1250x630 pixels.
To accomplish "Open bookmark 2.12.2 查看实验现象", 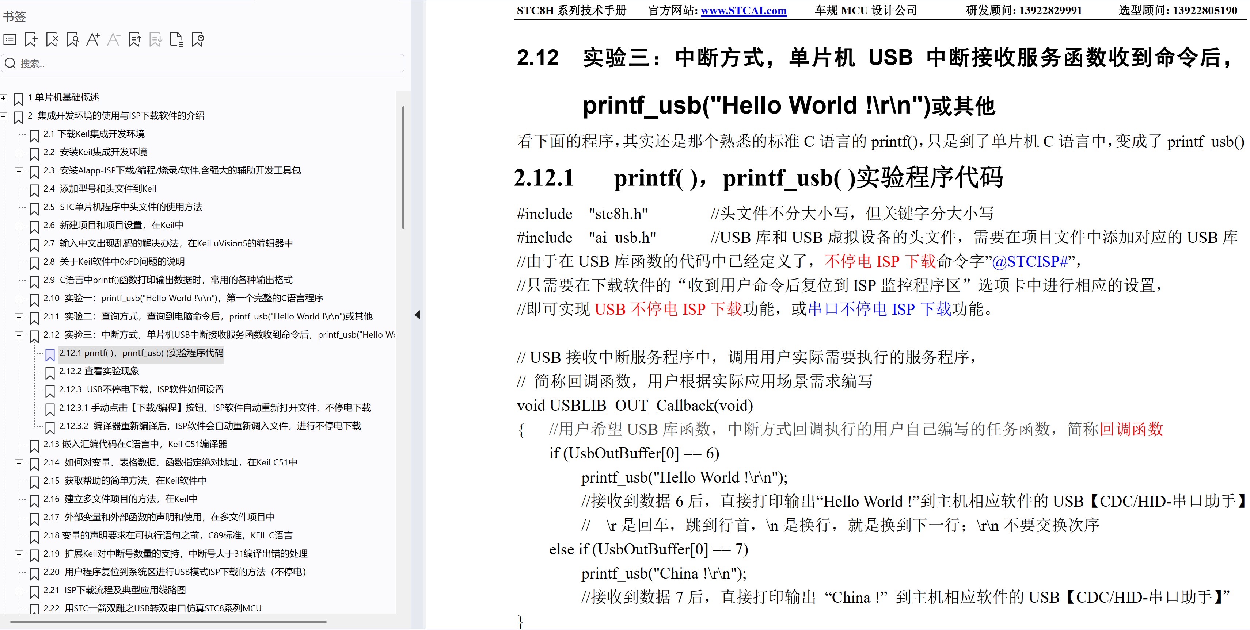I will click(x=99, y=371).
